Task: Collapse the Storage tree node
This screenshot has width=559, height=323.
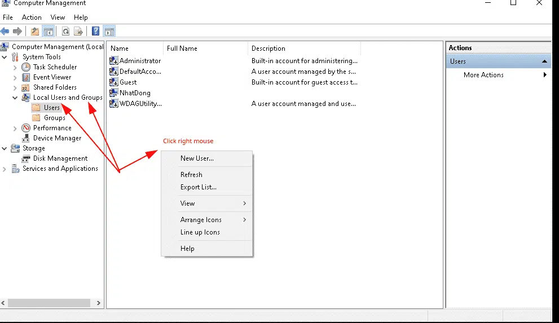Action: [x=5, y=148]
